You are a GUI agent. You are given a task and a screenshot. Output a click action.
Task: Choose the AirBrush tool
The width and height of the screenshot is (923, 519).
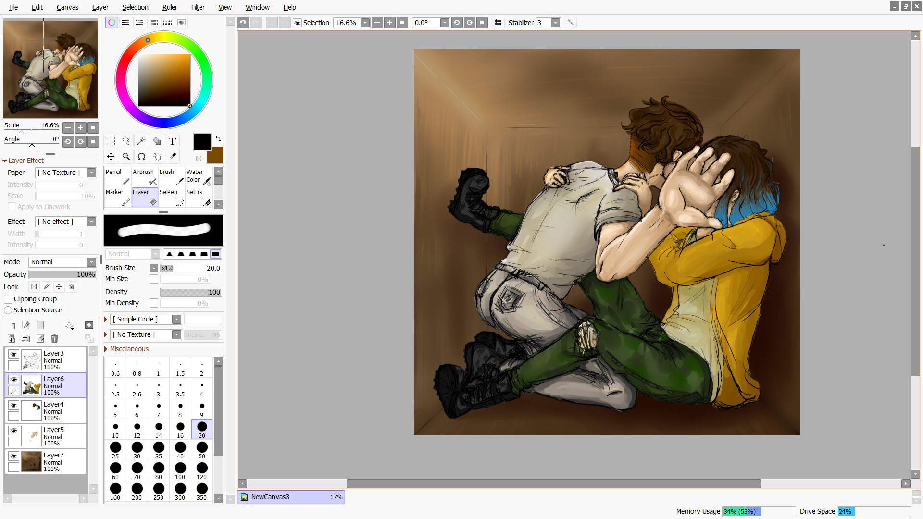(x=145, y=177)
